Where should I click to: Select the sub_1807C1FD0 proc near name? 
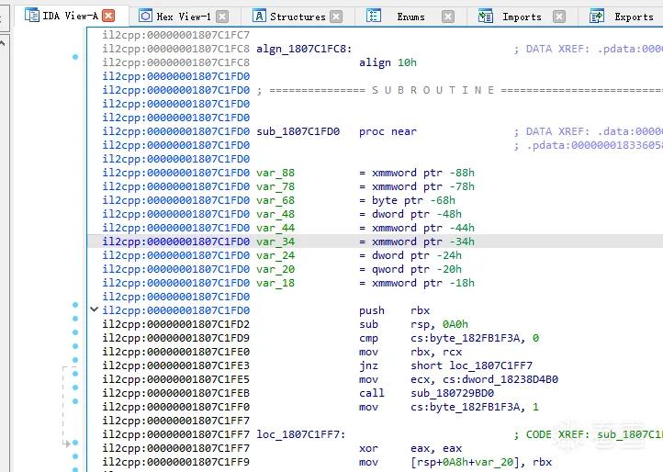(x=298, y=131)
